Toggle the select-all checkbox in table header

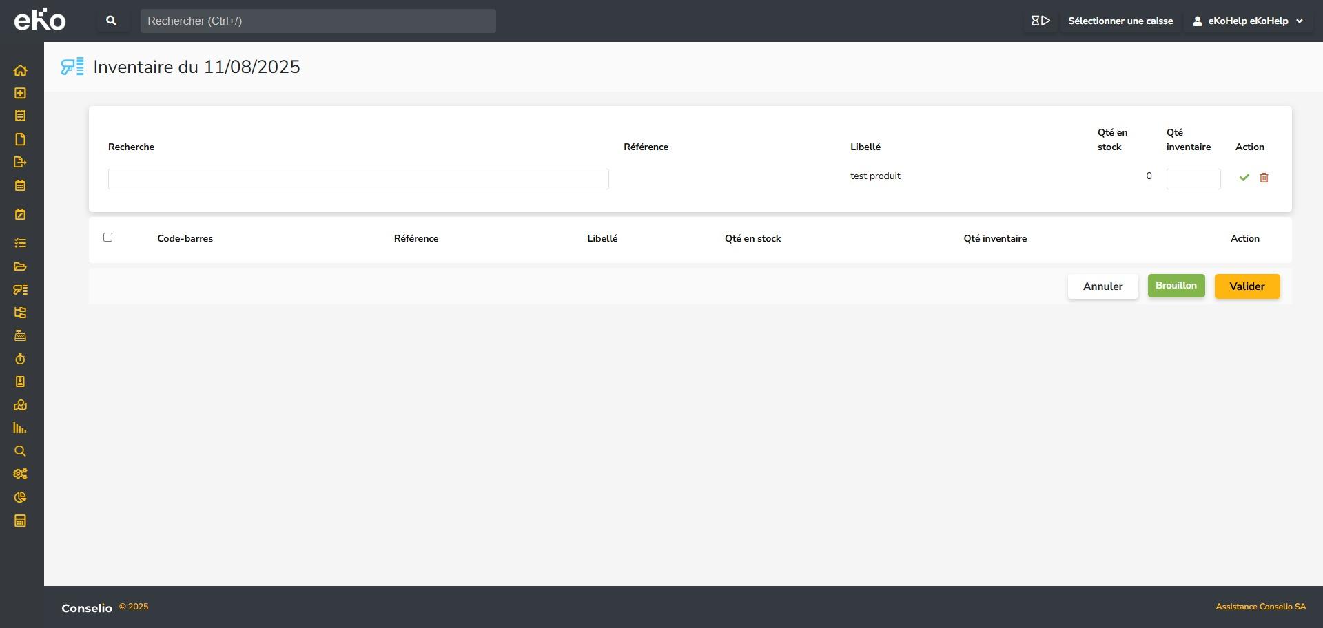tap(107, 238)
